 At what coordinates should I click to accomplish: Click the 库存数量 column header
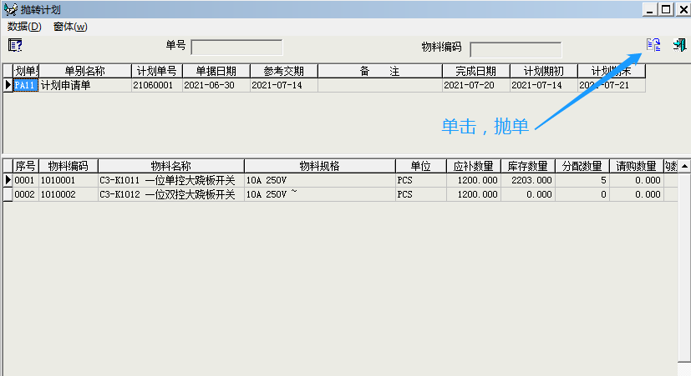click(528, 166)
